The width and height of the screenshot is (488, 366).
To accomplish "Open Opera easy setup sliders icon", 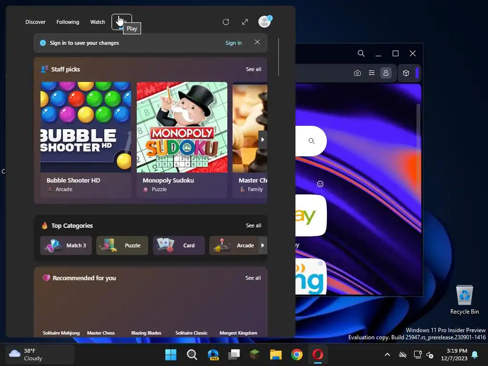I will pyautogui.click(x=372, y=73).
